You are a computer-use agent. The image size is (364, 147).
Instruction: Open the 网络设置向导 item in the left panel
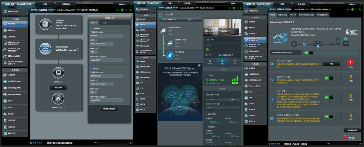pyautogui.click(x=15, y=11)
